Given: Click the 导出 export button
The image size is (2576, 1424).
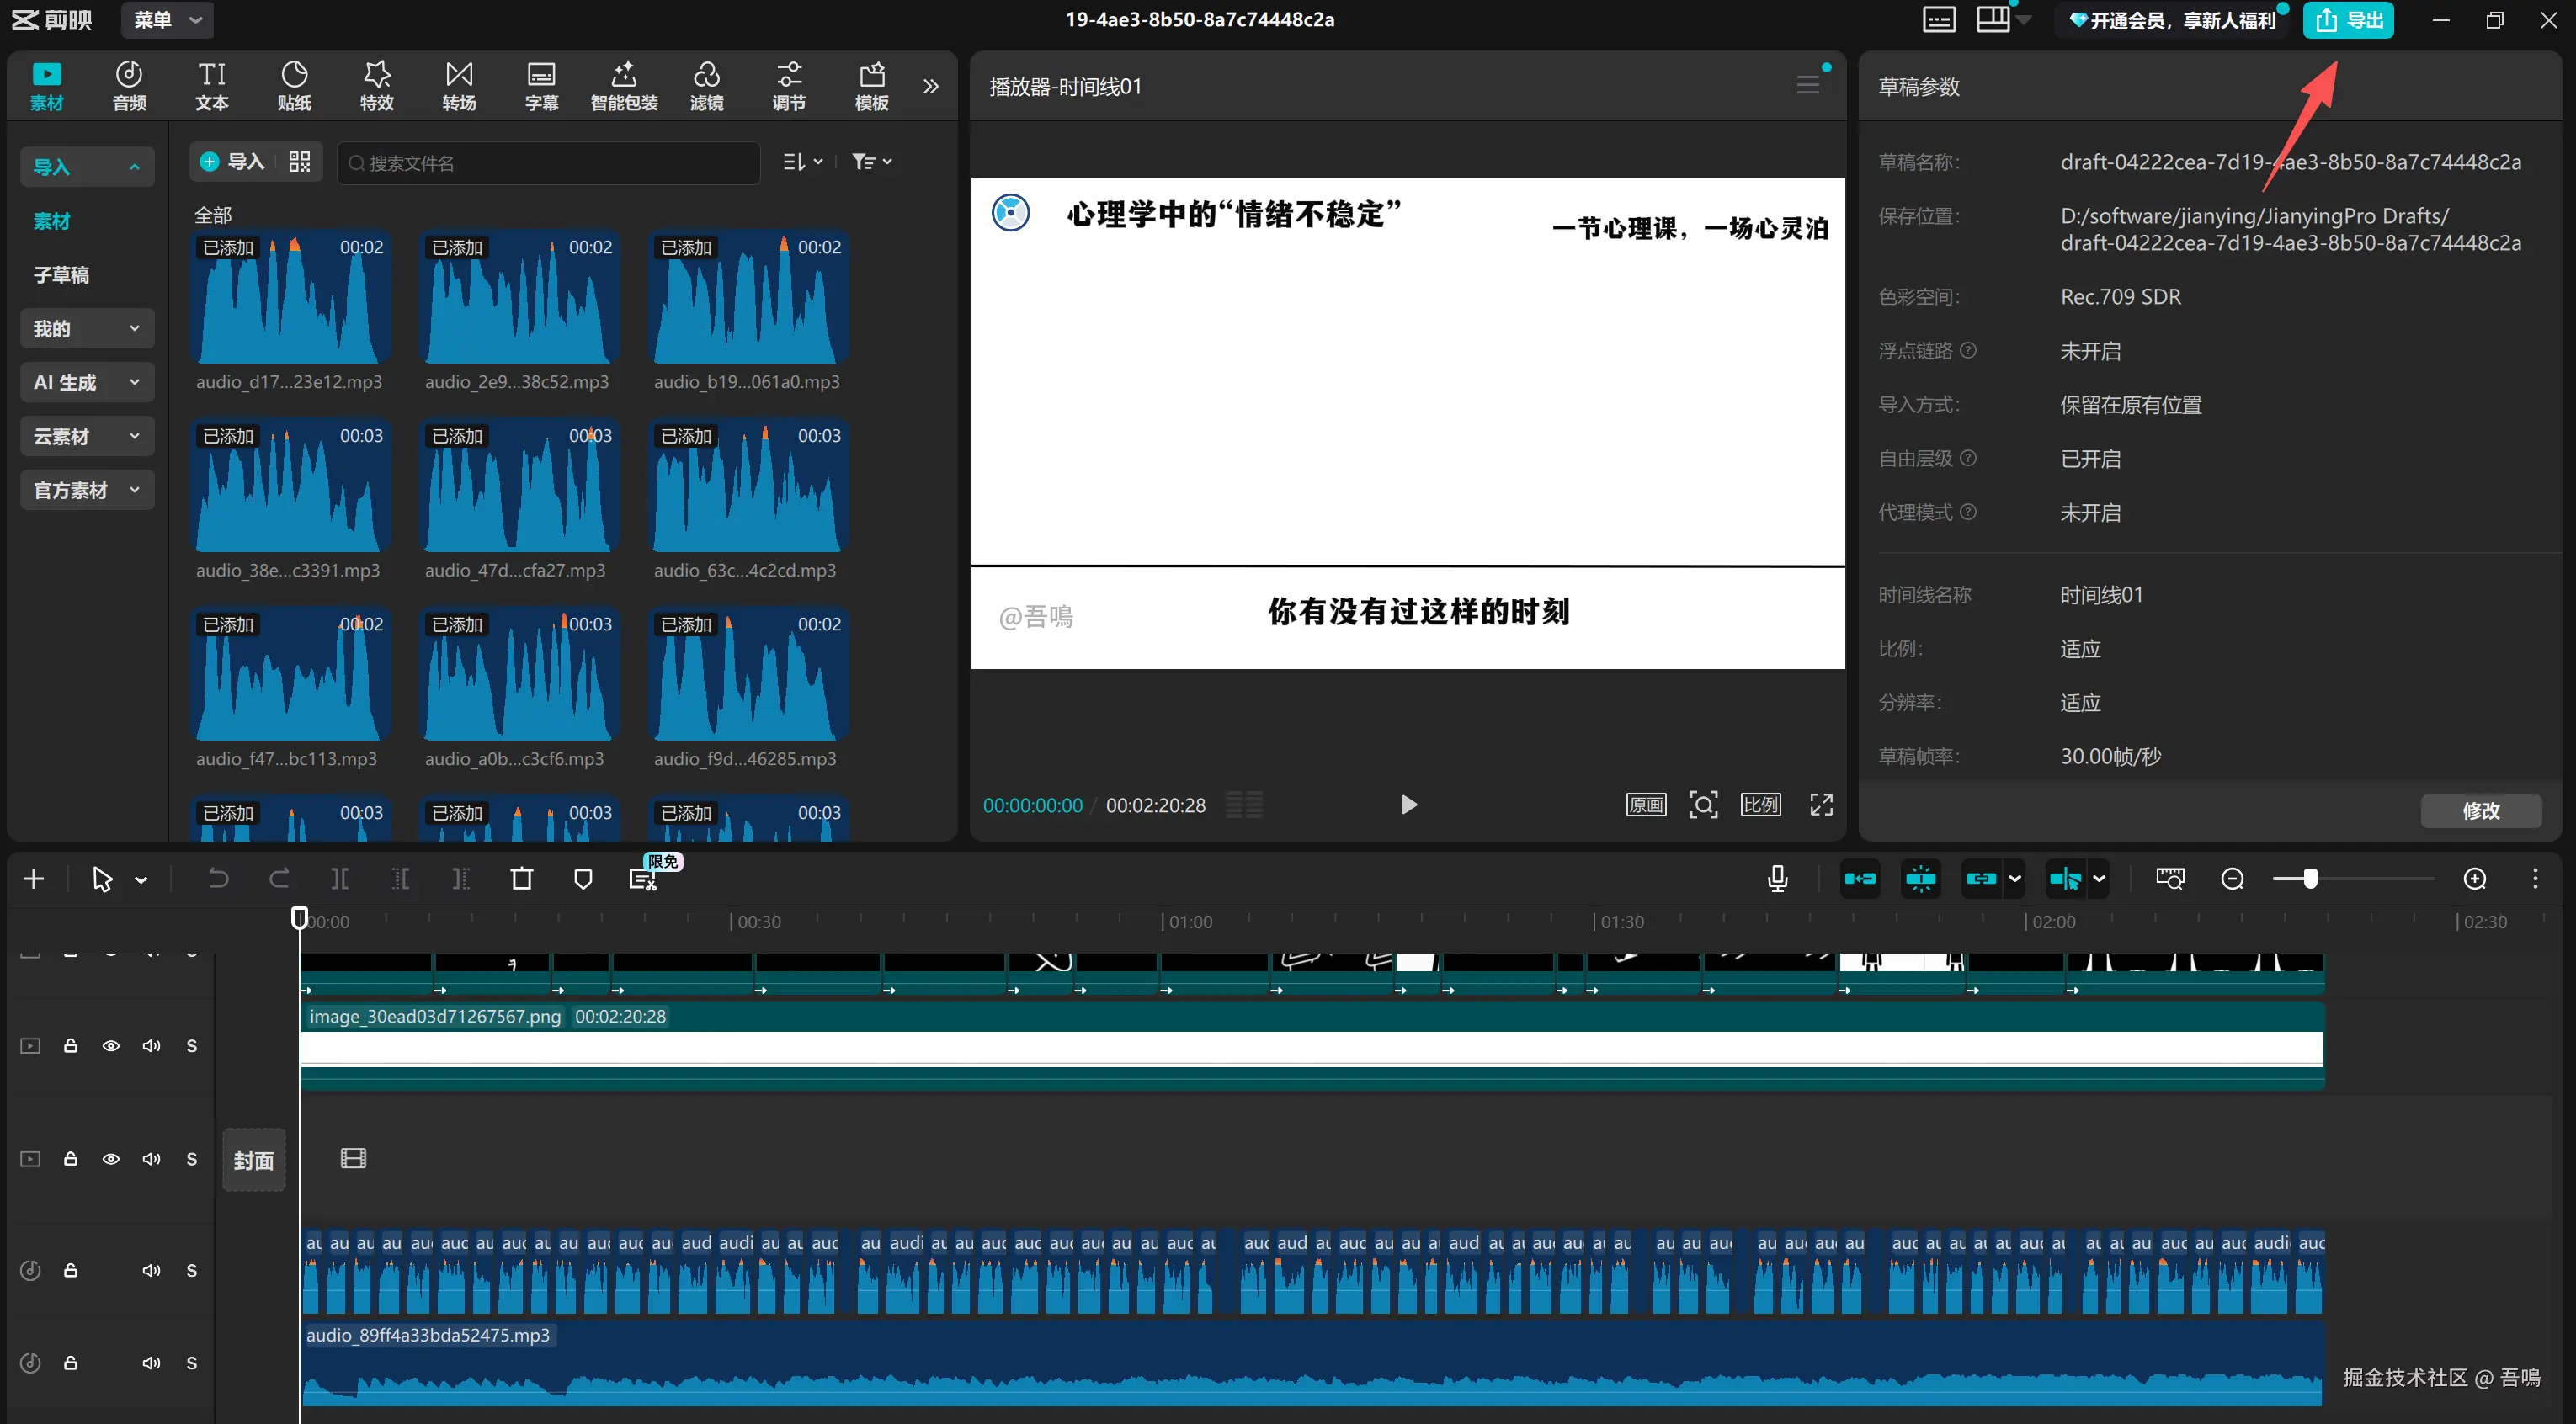Looking at the screenshot, I should (2347, 20).
